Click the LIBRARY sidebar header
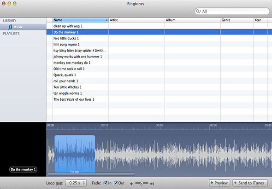Viewport: 272px width, 189px height. (x=10, y=21)
